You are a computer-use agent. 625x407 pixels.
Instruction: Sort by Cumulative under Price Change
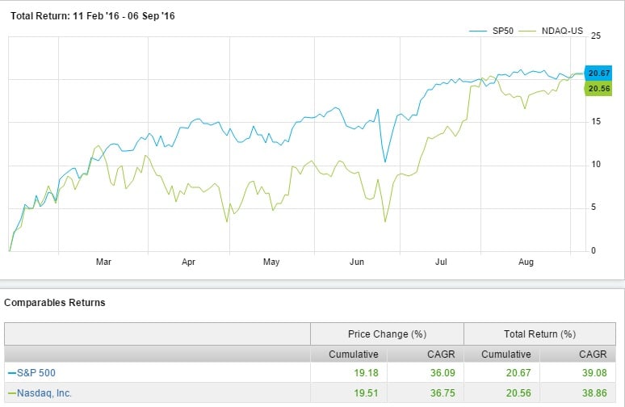[x=353, y=354]
